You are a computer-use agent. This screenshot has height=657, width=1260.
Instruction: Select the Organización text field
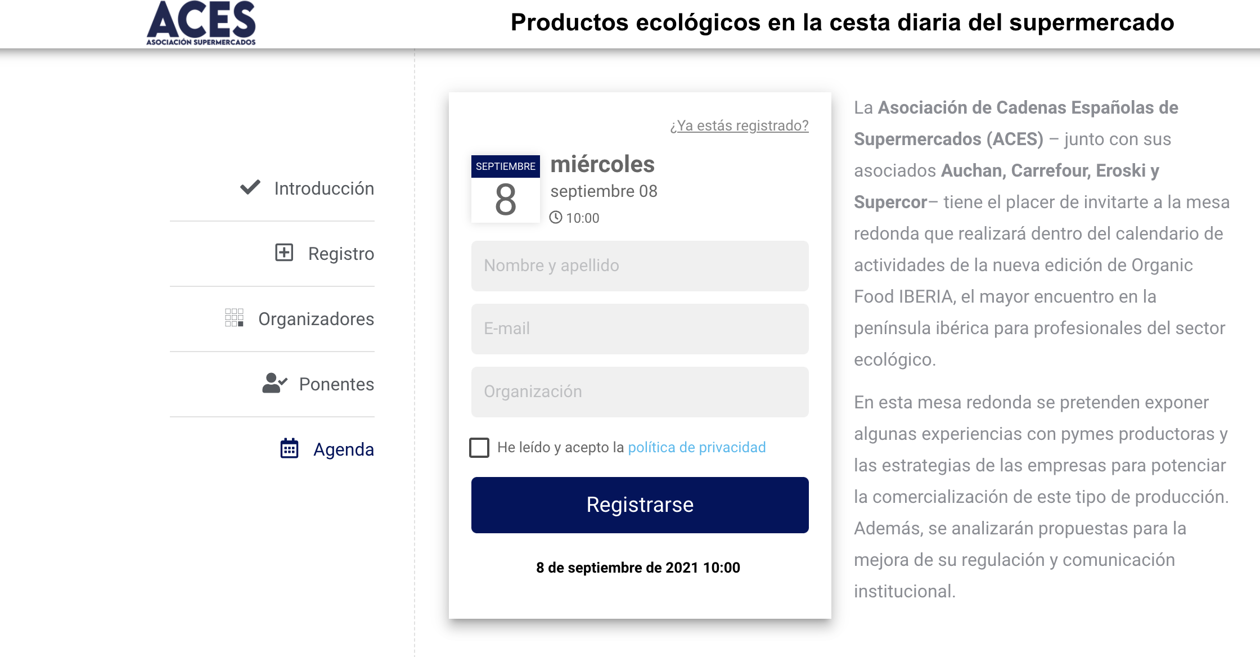point(640,392)
